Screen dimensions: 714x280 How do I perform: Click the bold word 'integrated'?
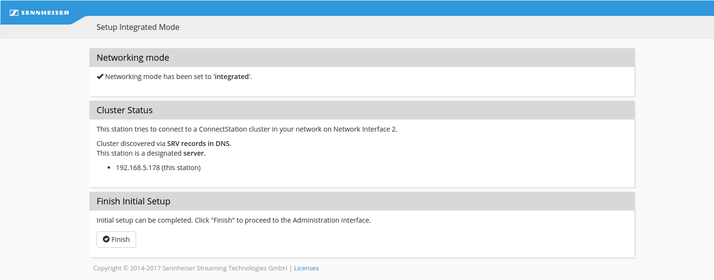pos(232,77)
